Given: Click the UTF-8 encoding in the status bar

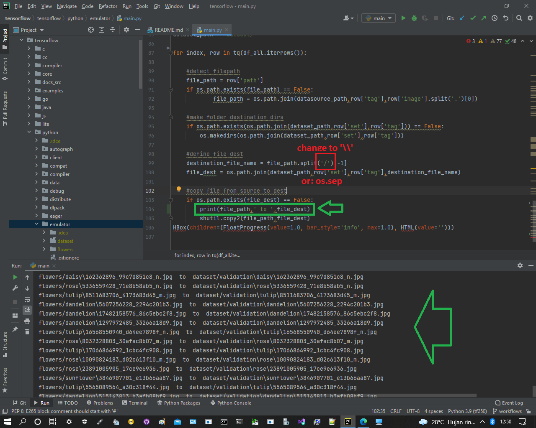Looking at the screenshot, I should coord(413,411).
